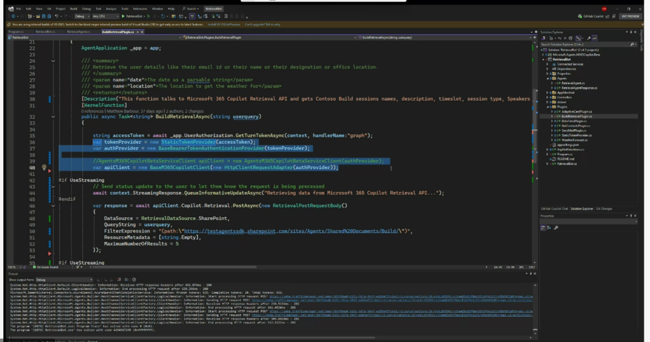This screenshot has height=342, width=650.
Task: Click Can't upgrade? Tell us why link
Action: [262, 25]
